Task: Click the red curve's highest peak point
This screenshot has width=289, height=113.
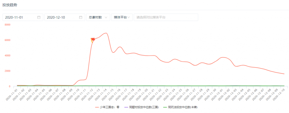Action: pos(106,33)
